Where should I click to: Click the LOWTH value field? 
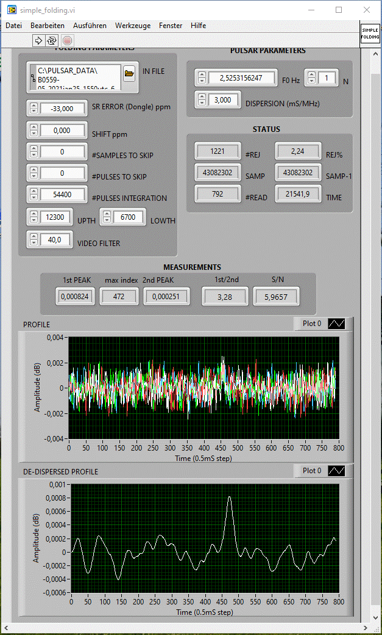click(128, 217)
